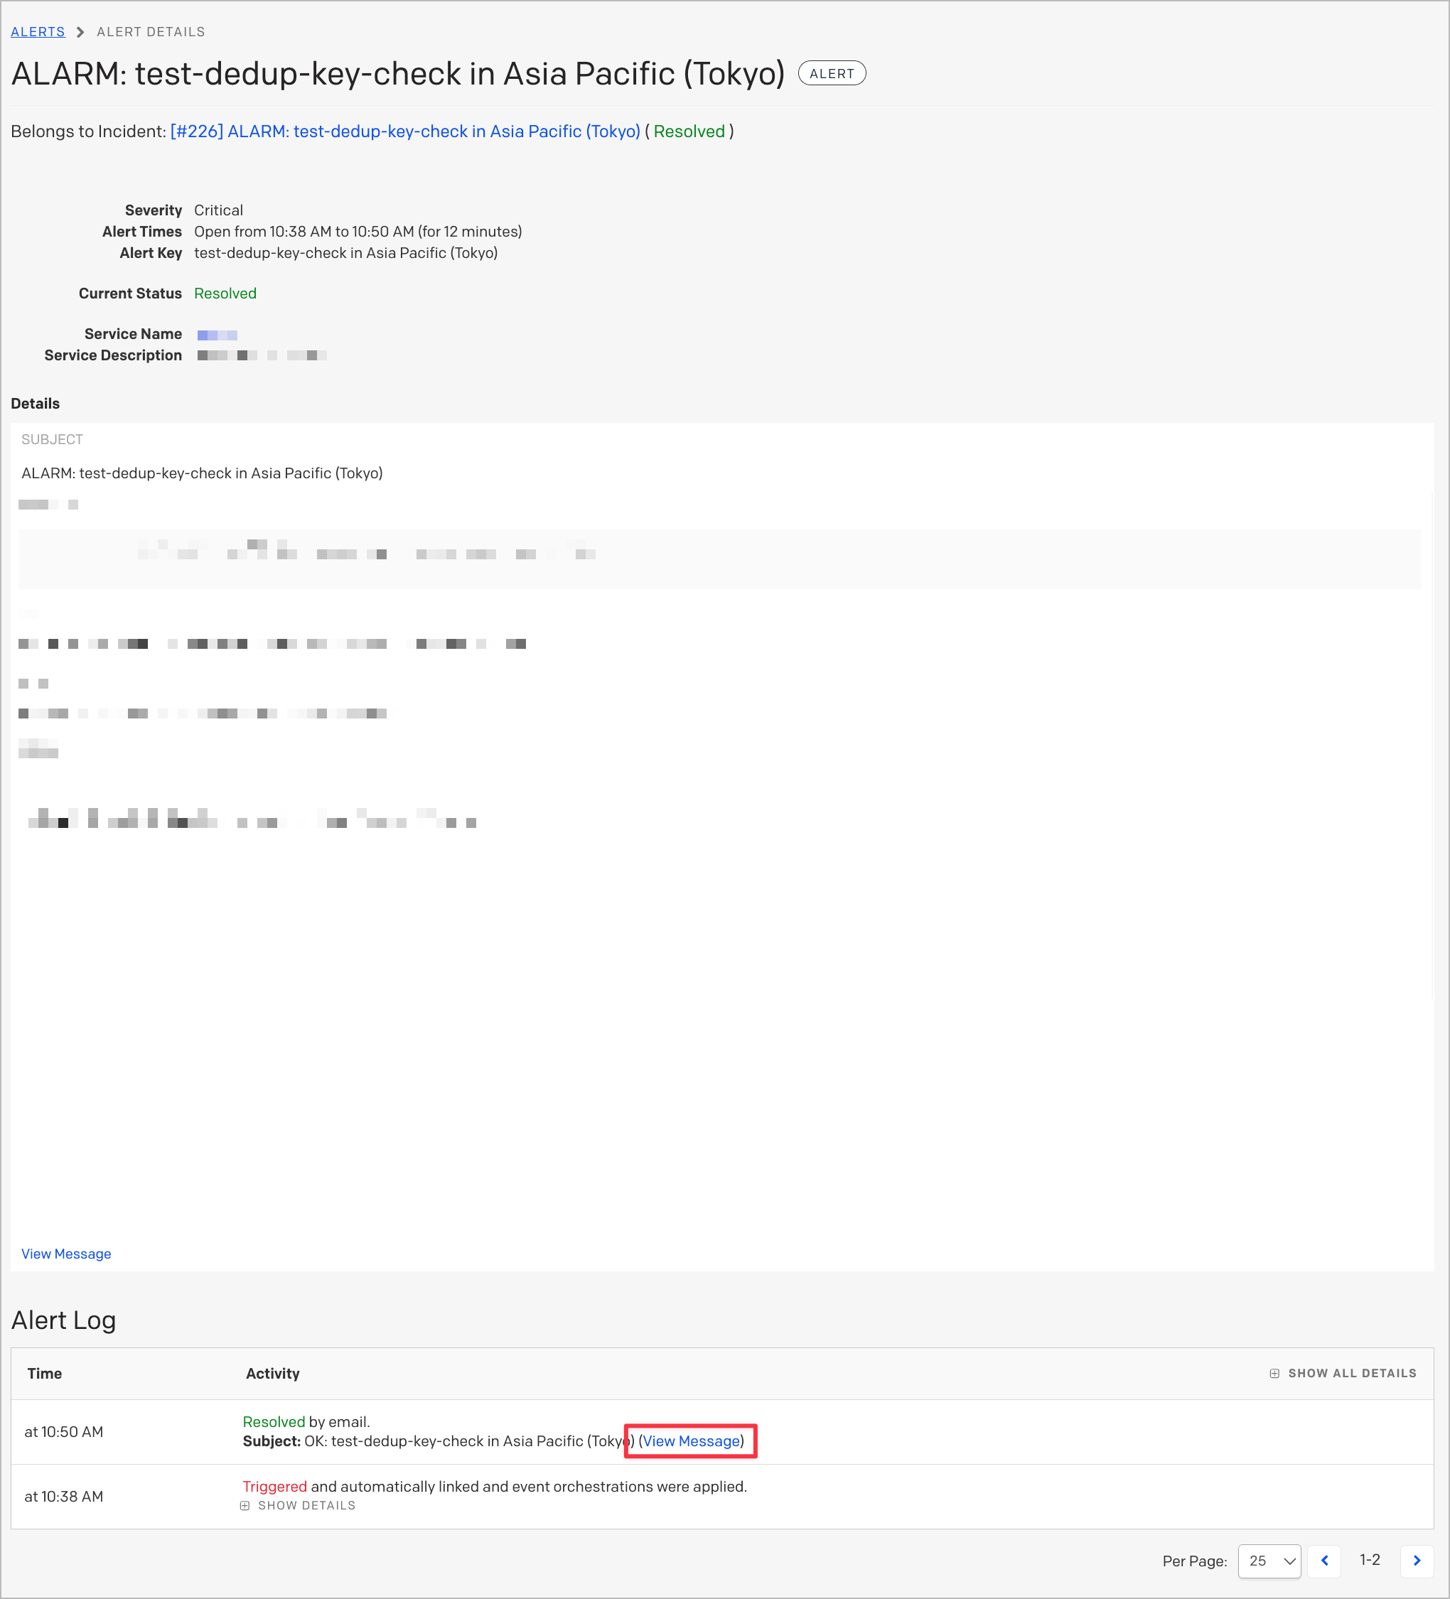The height and width of the screenshot is (1599, 1450).
Task: Open the Per Page dropdown showing 25
Action: [x=1269, y=1560]
